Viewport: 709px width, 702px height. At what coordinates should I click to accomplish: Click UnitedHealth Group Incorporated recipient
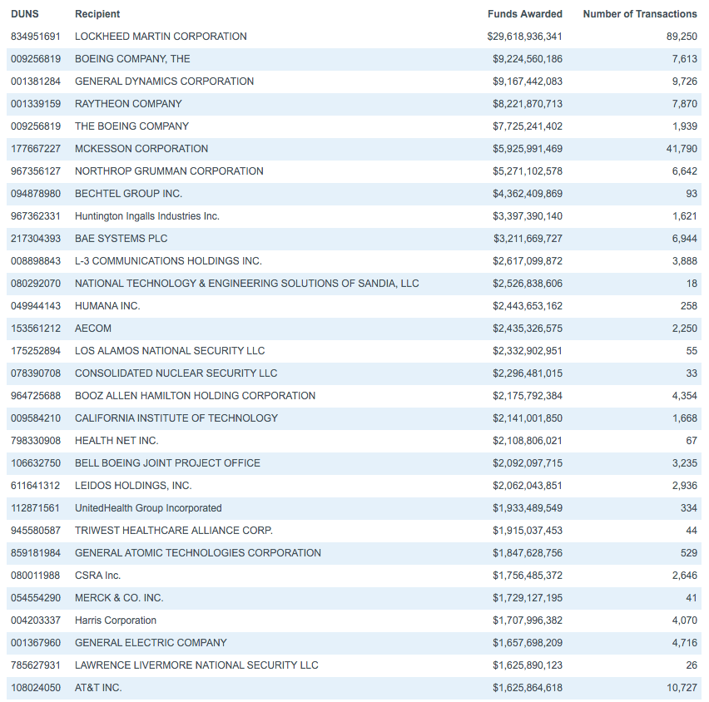pos(148,508)
